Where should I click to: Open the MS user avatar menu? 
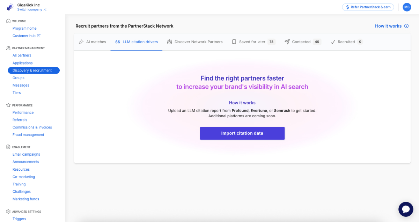pyautogui.click(x=407, y=7)
